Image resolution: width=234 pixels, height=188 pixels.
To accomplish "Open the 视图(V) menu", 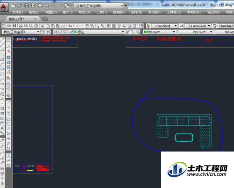I will [x=51, y=12].
